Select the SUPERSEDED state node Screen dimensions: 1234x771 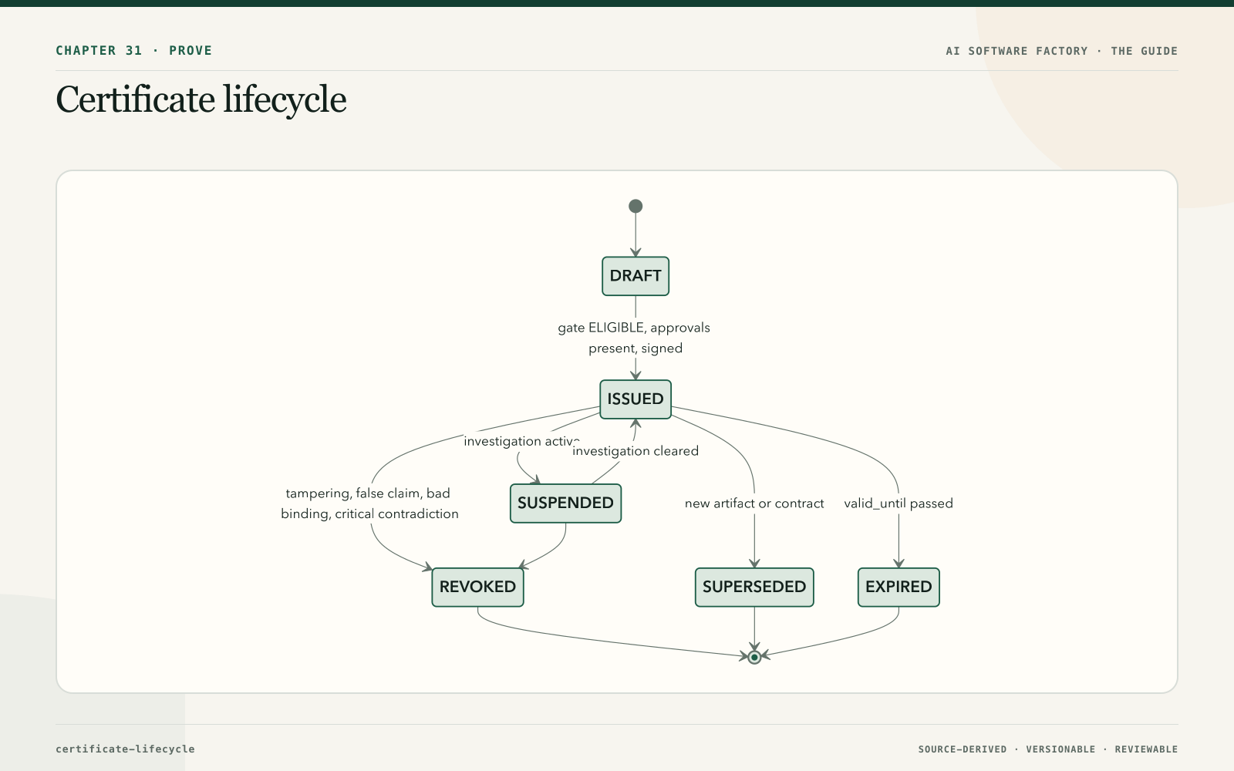coord(754,588)
